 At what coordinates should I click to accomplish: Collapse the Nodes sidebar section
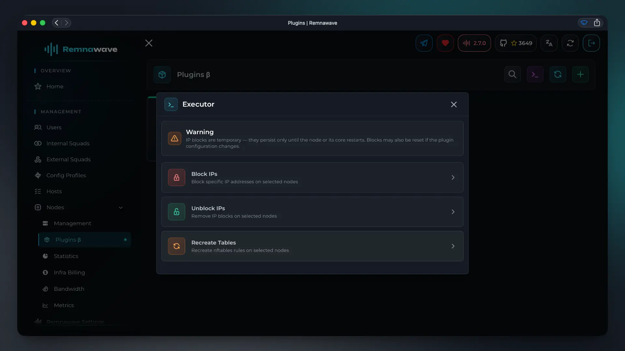(120, 207)
